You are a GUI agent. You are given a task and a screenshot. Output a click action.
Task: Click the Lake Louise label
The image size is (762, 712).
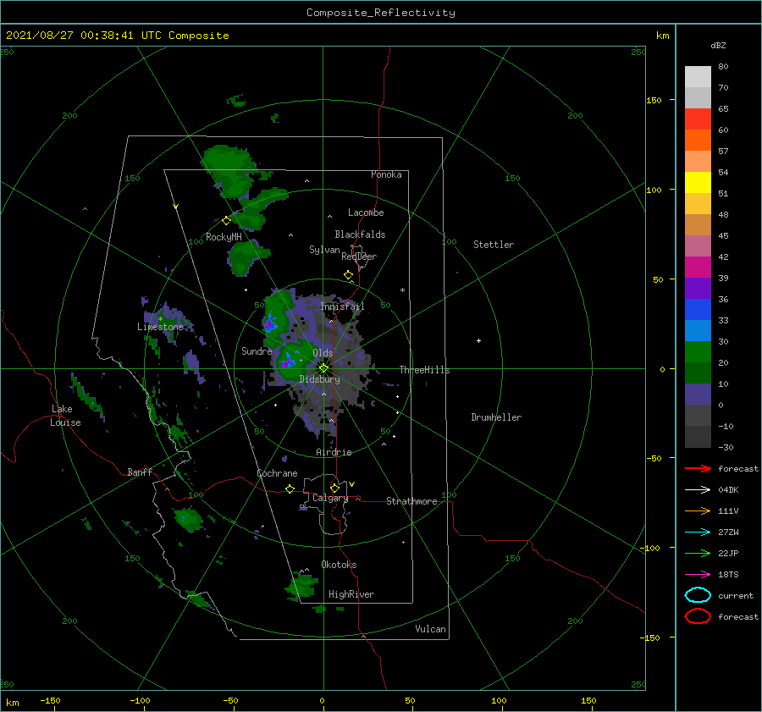[65, 416]
